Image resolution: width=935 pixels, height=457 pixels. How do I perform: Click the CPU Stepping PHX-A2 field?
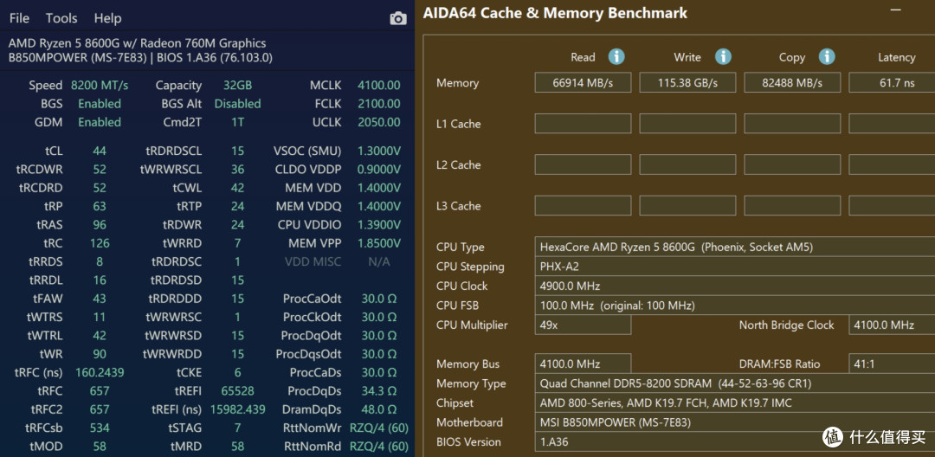point(735,267)
